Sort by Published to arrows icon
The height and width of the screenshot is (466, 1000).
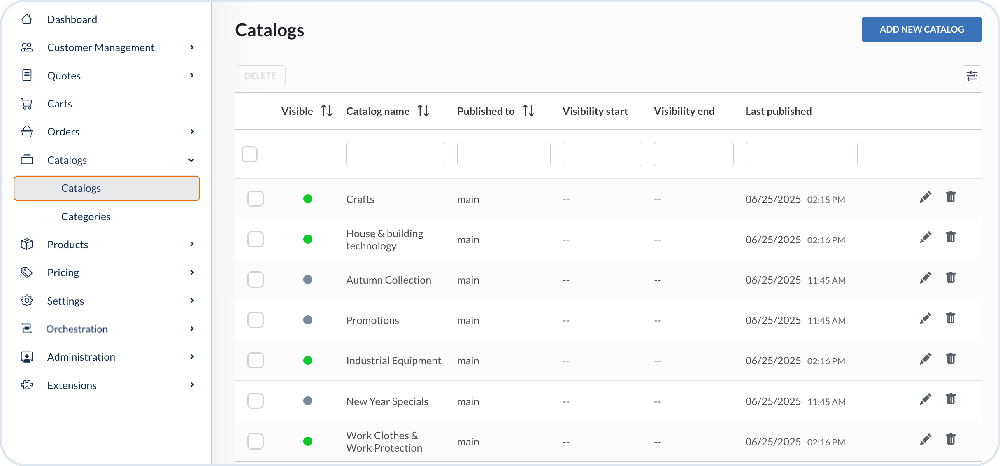[x=528, y=111]
